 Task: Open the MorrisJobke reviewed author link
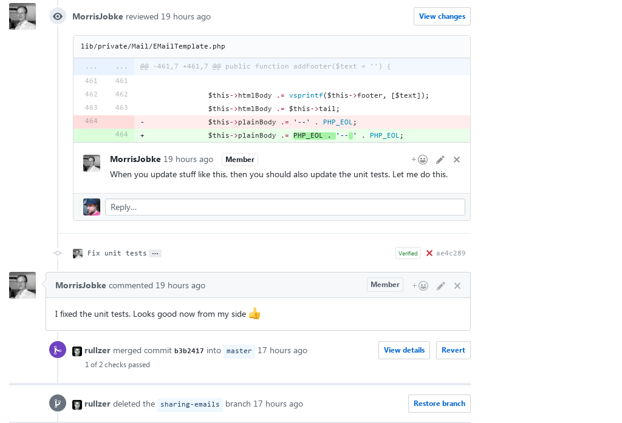(98, 16)
